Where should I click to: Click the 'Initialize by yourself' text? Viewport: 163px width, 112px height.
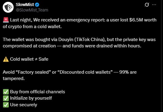coord(31,98)
